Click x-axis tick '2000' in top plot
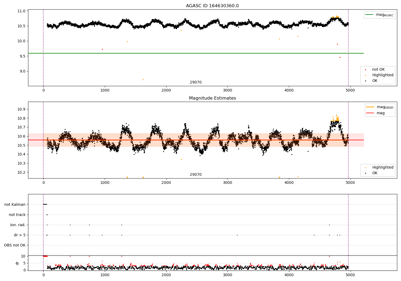Screen dimensions: 401x281 (166, 90)
